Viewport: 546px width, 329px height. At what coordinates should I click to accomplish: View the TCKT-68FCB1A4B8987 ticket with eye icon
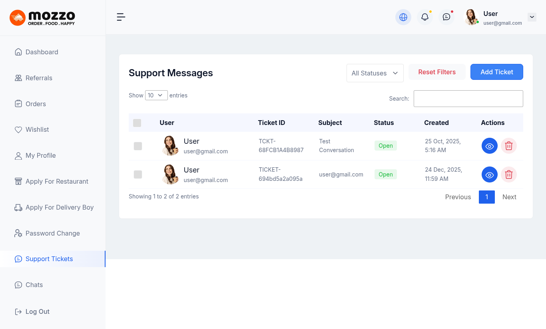pyautogui.click(x=489, y=146)
